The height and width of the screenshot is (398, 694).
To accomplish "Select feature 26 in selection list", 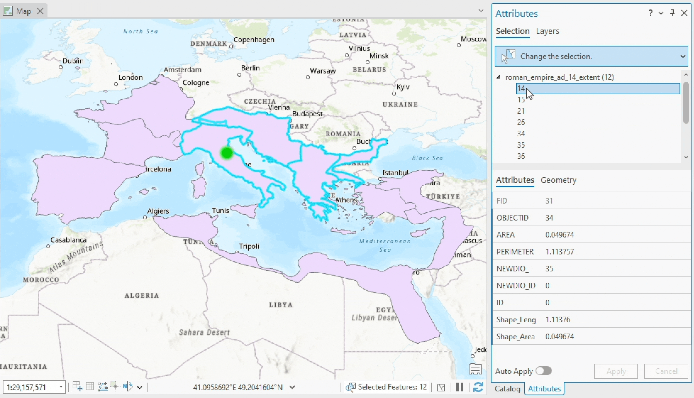I will tap(521, 122).
